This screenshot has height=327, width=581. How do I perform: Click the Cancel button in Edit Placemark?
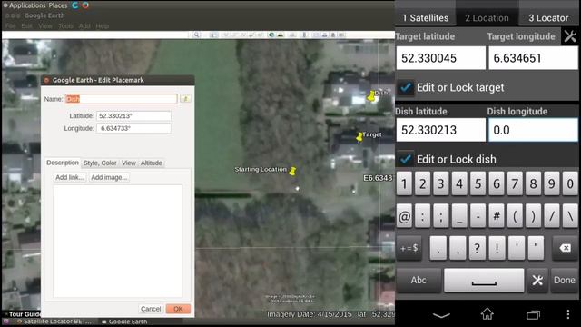coord(151,309)
